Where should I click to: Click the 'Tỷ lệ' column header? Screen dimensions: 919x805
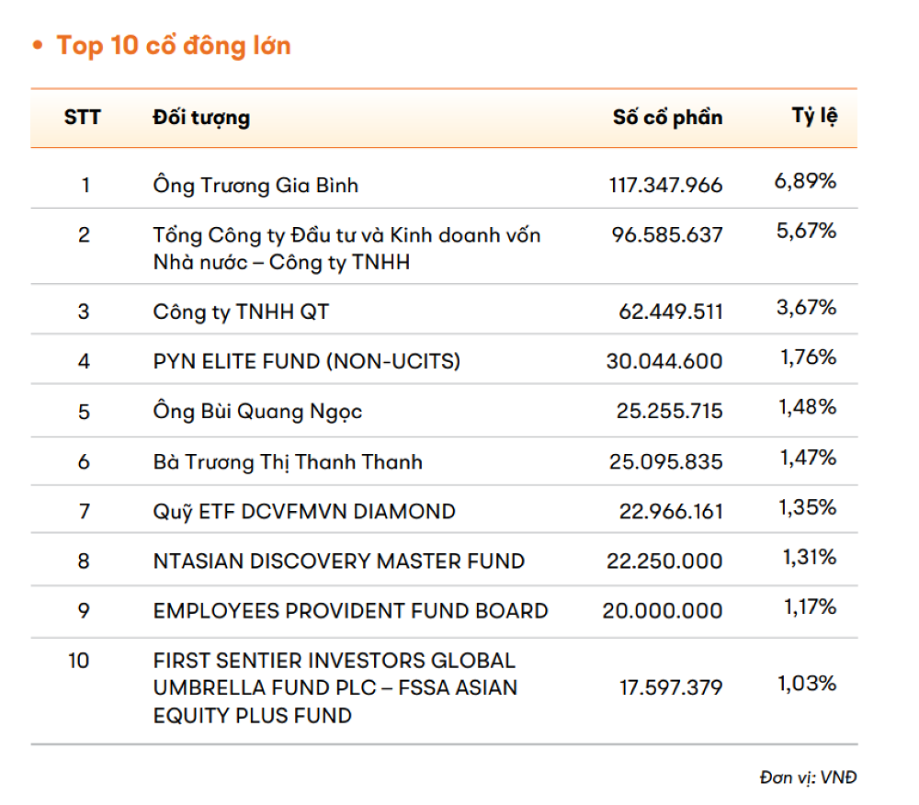[x=814, y=117]
